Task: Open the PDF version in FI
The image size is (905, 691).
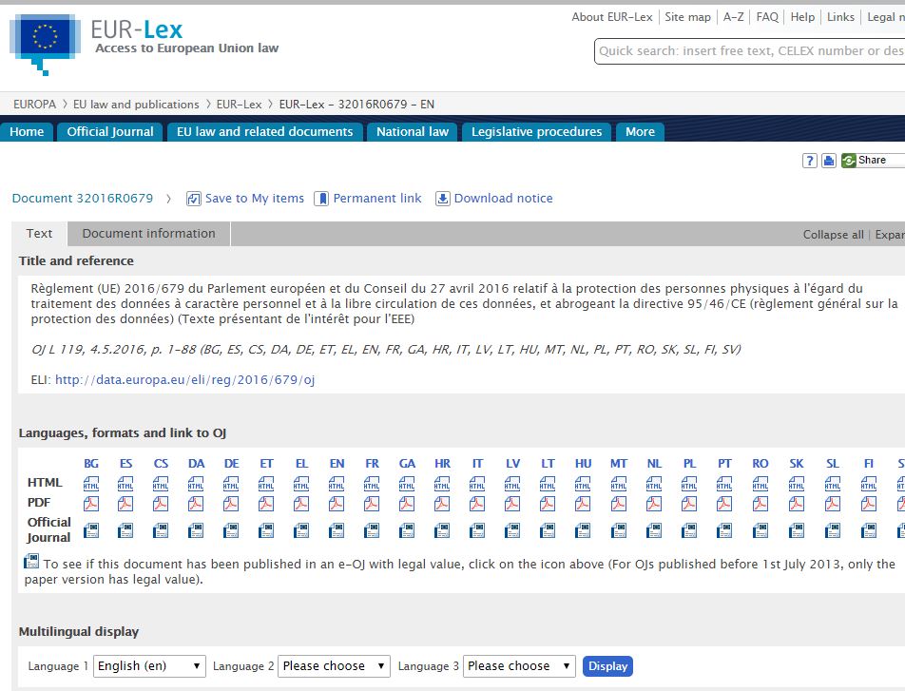Action: pyautogui.click(x=869, y=504)
